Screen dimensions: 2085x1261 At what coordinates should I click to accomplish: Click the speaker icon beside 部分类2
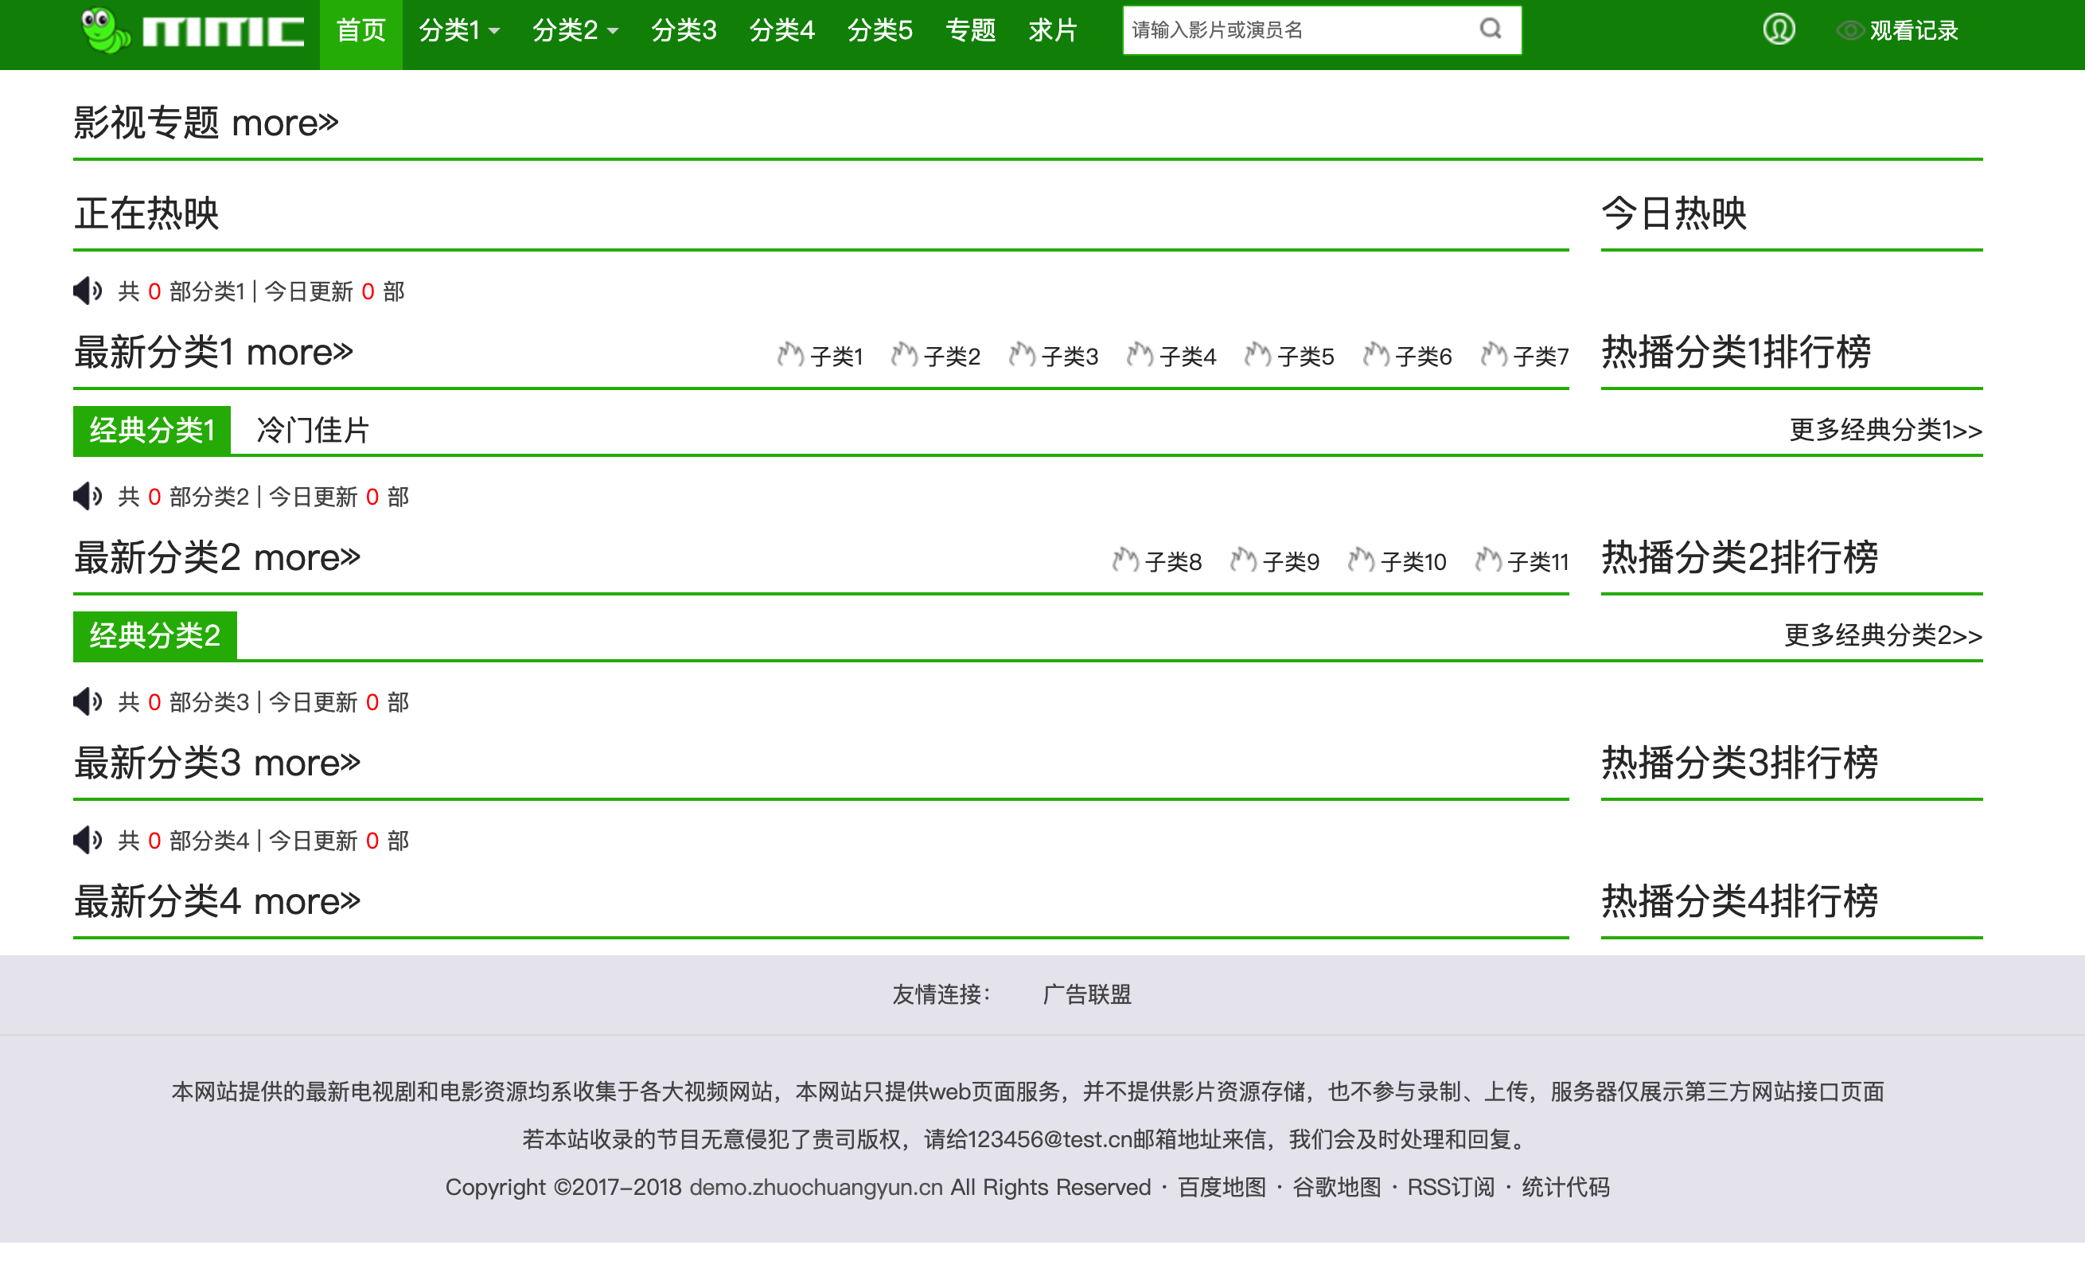[88, 496]
